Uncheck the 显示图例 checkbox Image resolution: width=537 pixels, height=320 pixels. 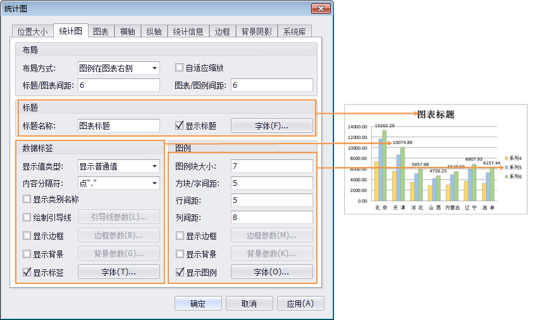[180, 273]
